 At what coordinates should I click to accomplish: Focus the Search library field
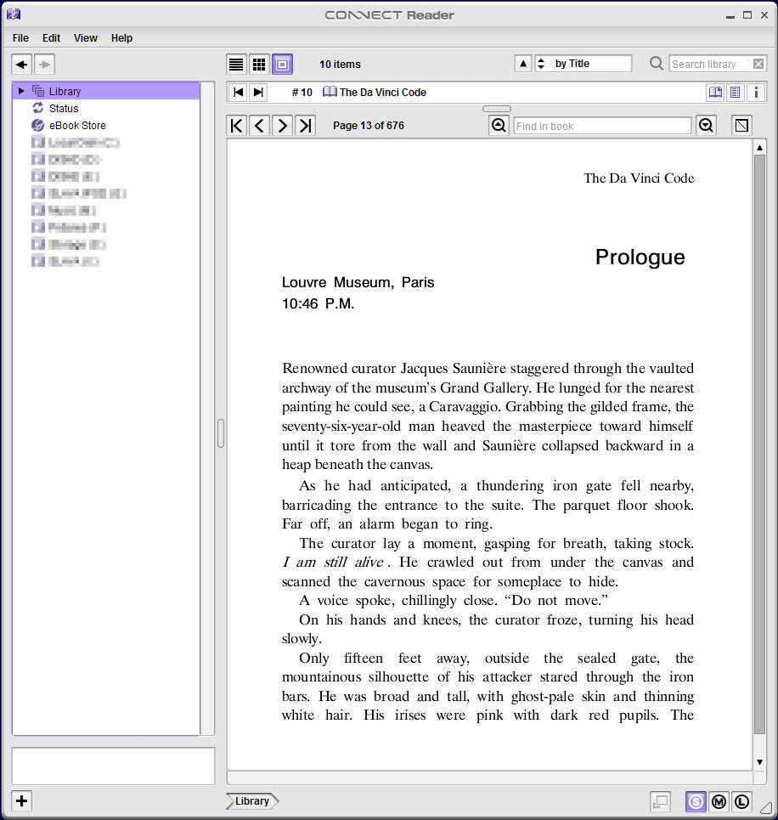pyautogui.click(x=711, y=64)
